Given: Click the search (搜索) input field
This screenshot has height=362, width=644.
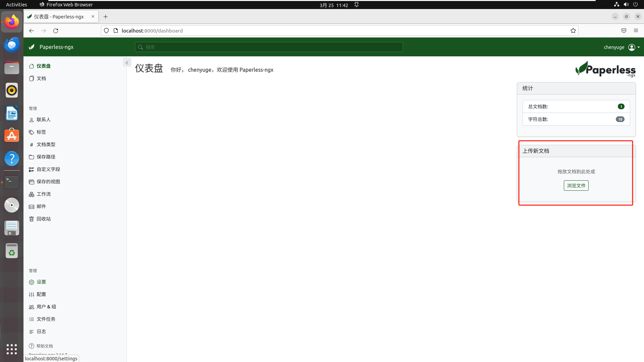Looking at the screenshot, I should click(x=269, y=47).
